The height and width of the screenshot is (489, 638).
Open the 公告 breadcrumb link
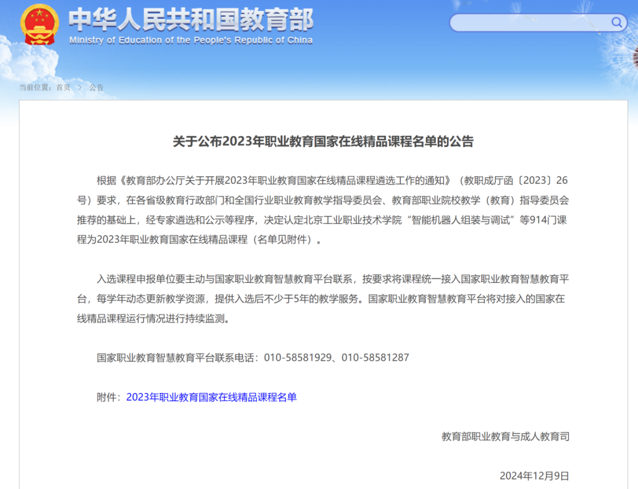coord(96,87)
